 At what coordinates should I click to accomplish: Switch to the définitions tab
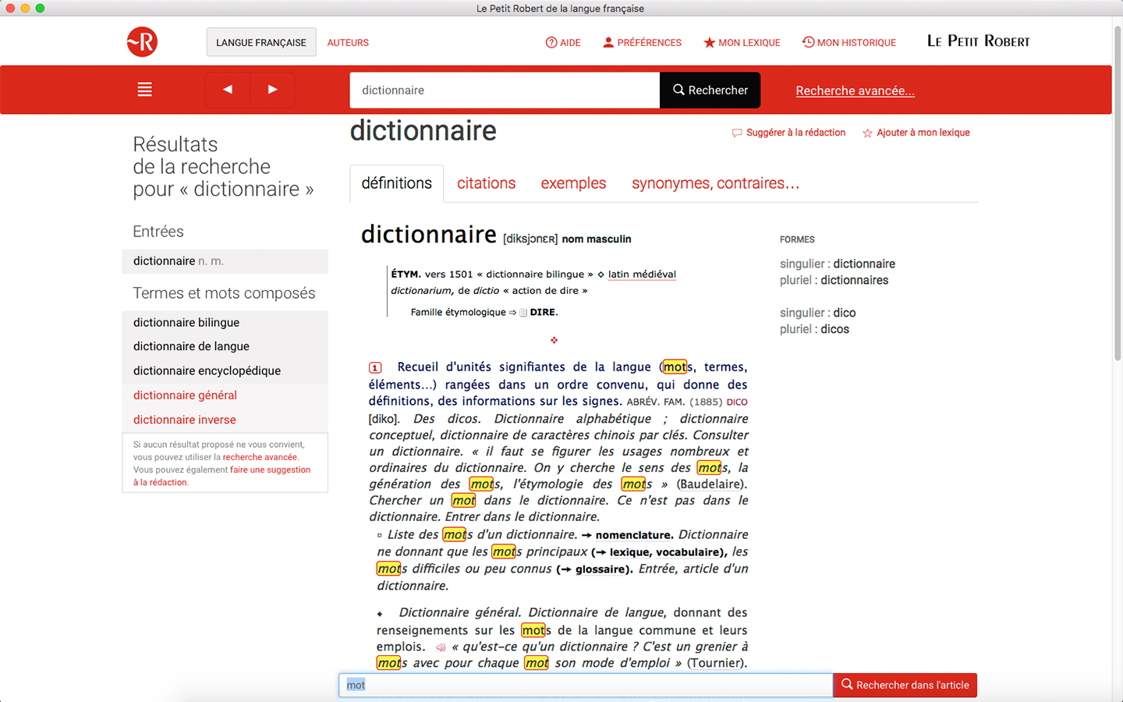(x=396, y=183)
